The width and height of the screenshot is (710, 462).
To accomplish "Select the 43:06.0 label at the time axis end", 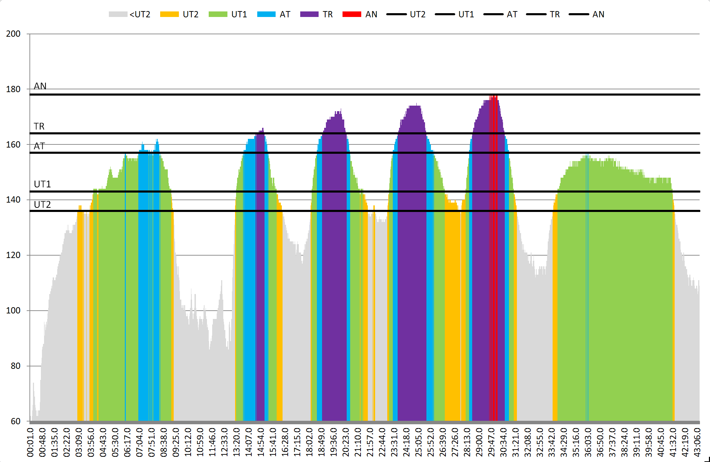I will [697, 442].
